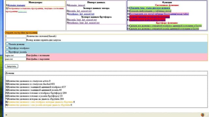Click the X icon in bottom bar
Image resolution: width=209 pixels, height=117 pixels.
6,115
